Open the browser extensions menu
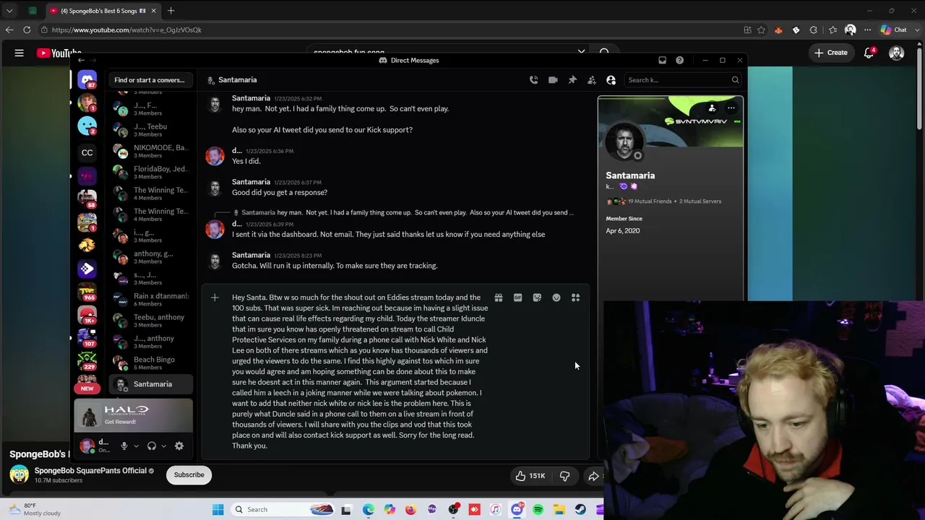 coord(813,30)
